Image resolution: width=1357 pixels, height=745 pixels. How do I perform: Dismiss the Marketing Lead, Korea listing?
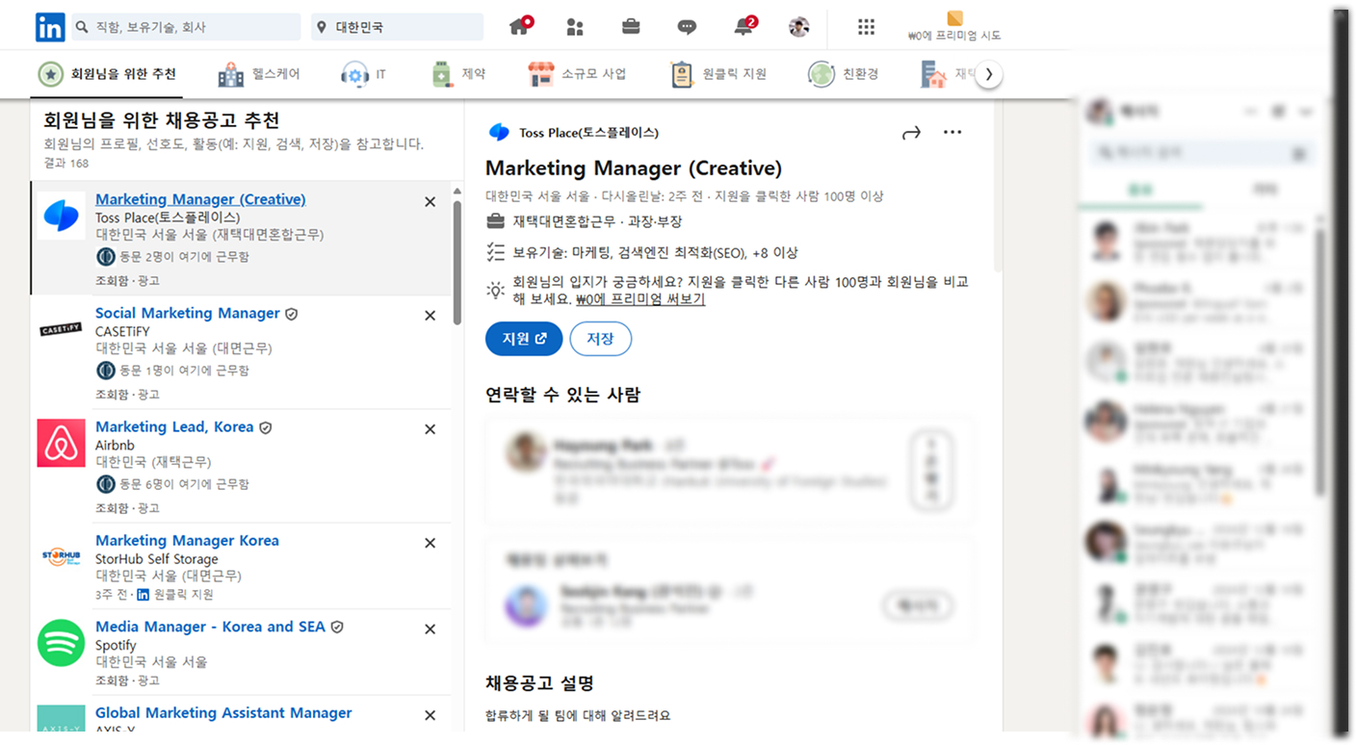[x=431, y=429]
